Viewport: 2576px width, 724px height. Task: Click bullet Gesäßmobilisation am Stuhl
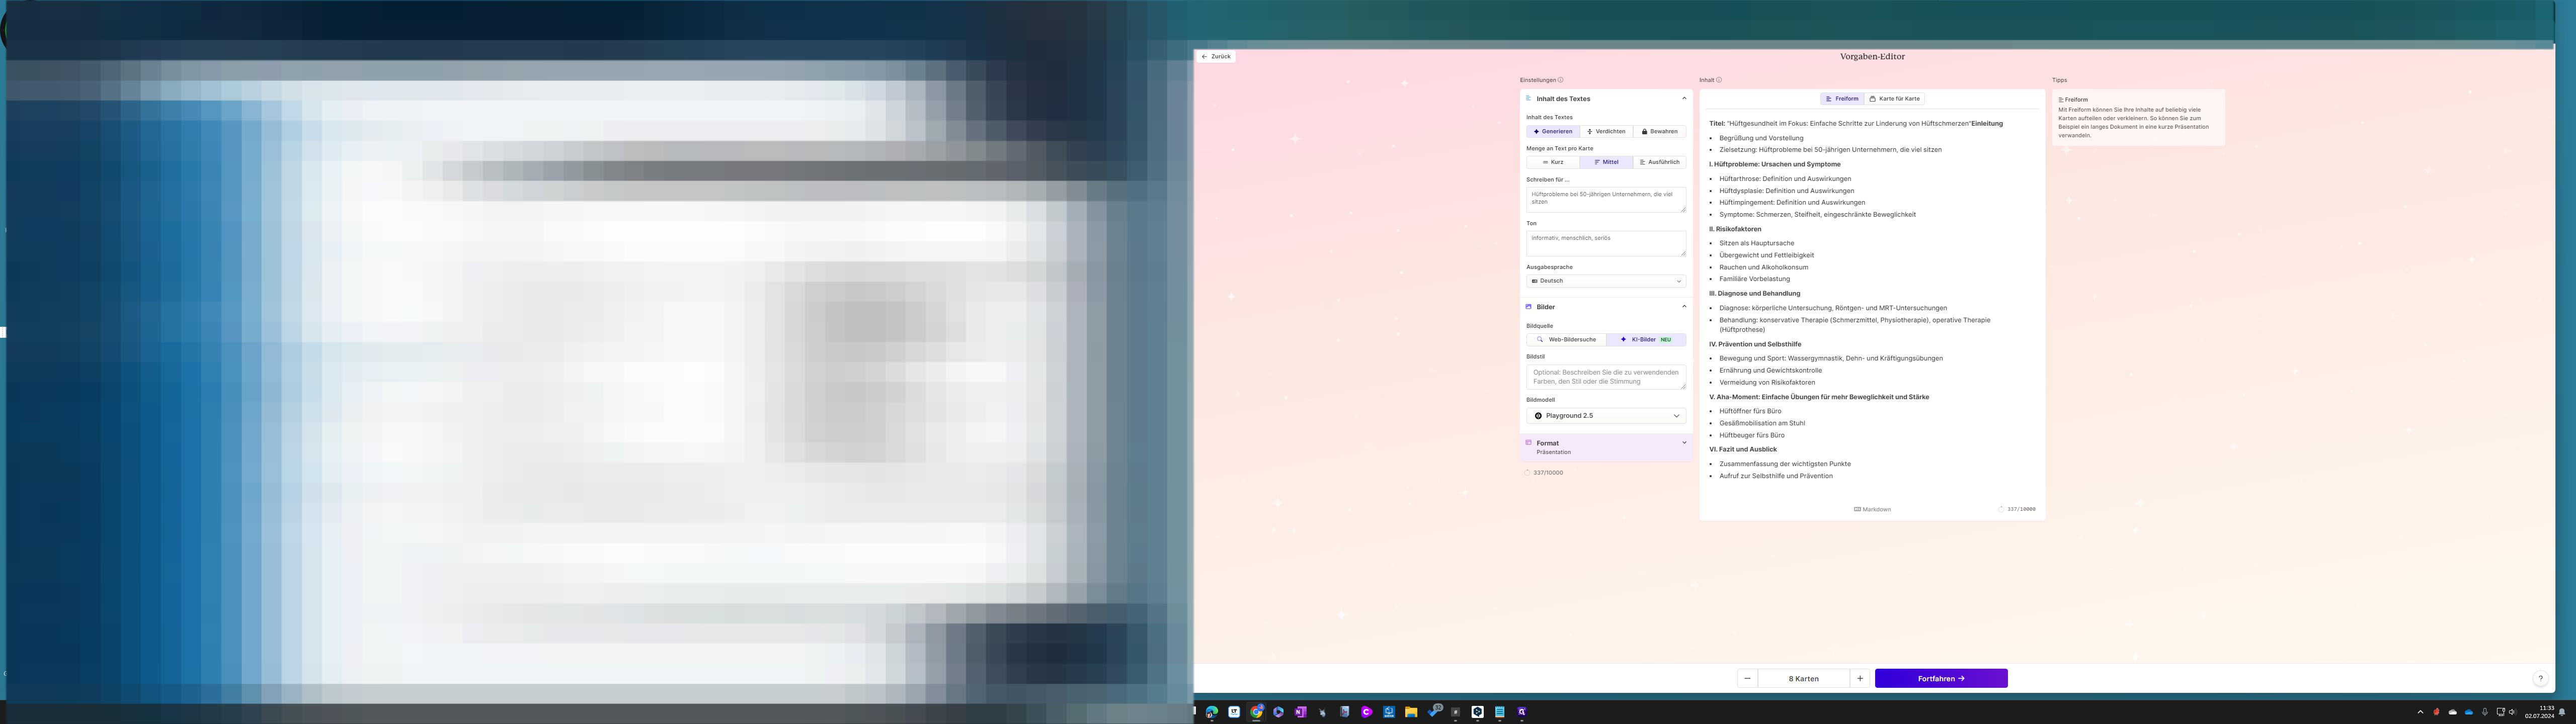[1762, 423]
